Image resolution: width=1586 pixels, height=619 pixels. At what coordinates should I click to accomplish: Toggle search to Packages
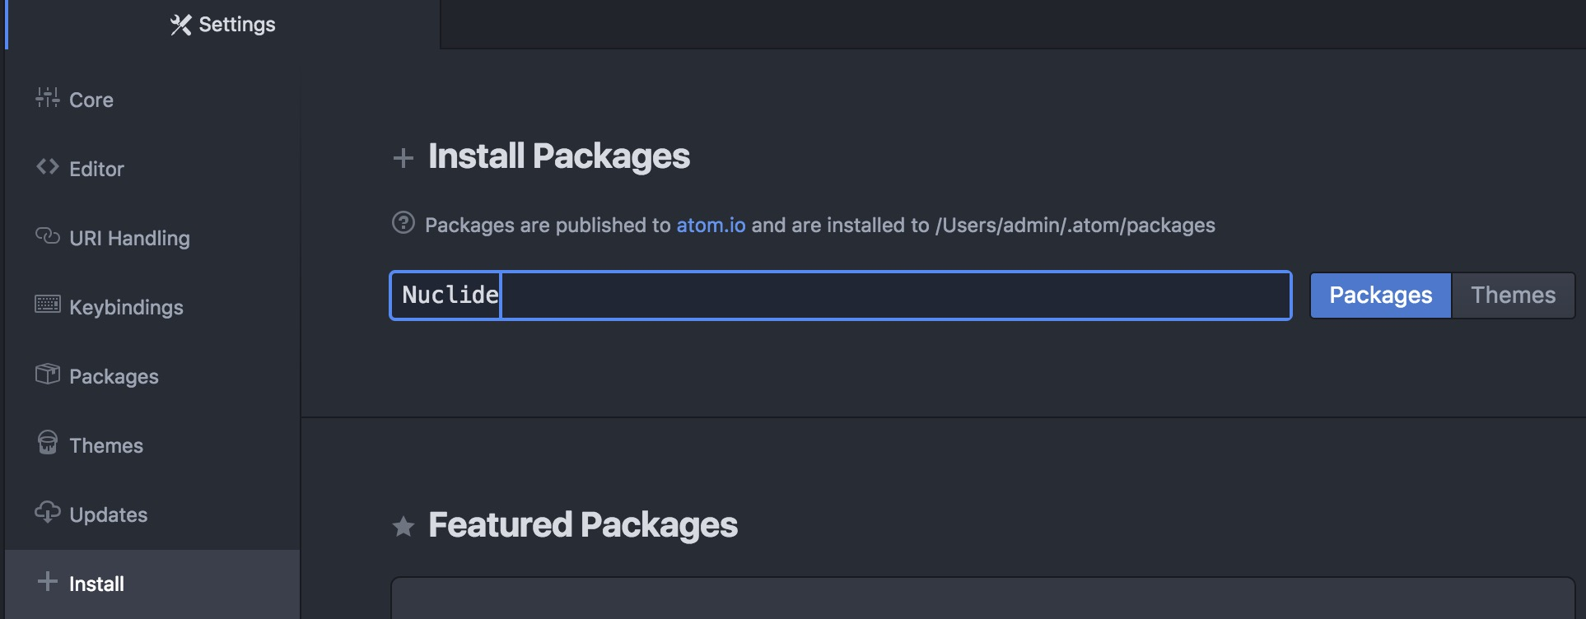tap(1381, 296)
